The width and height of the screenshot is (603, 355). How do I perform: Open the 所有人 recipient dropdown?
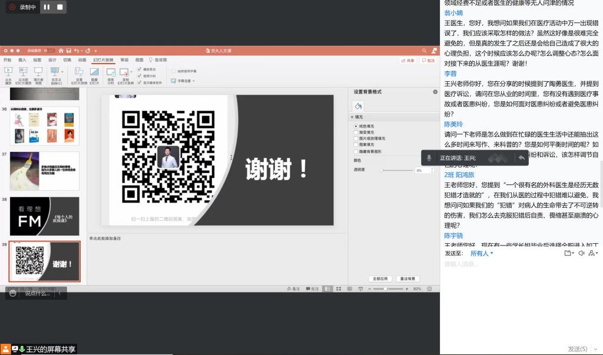tap(482, 254)
